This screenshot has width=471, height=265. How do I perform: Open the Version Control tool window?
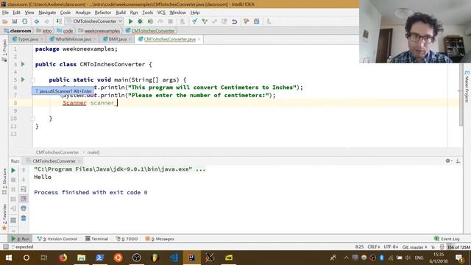57,239
